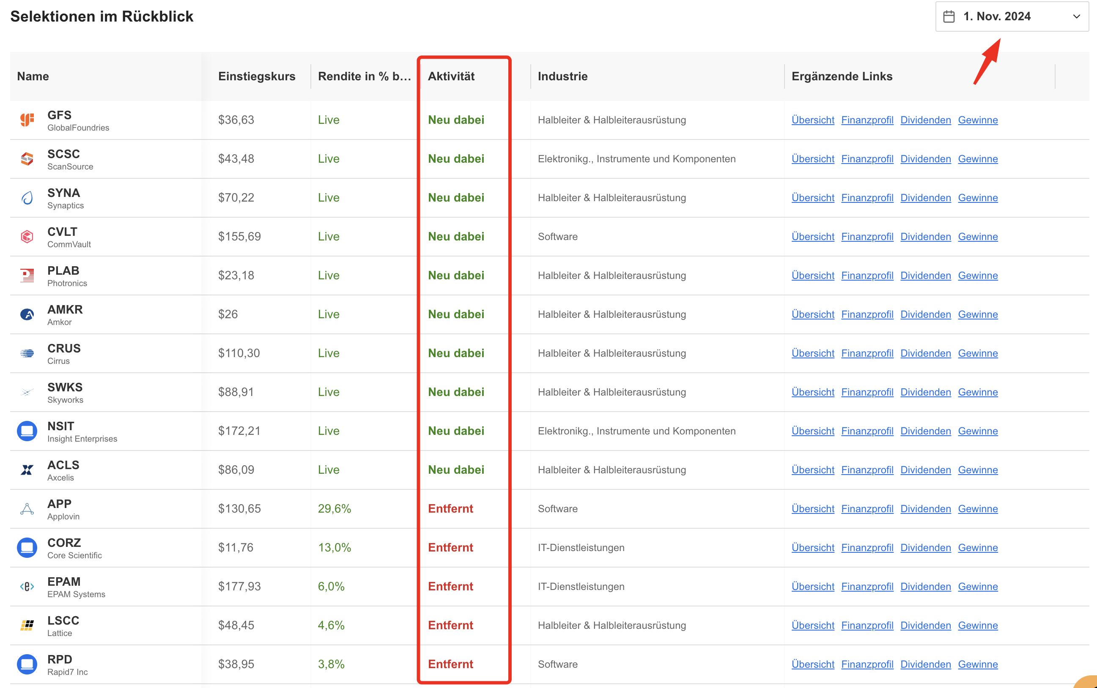Click the Insight Enterprises logo icon
1097x688 pixels.
27,431
